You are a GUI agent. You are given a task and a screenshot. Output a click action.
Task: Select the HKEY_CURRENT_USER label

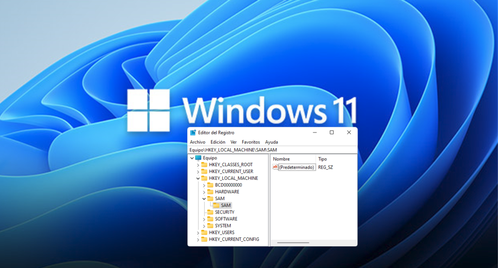point(231,171)
